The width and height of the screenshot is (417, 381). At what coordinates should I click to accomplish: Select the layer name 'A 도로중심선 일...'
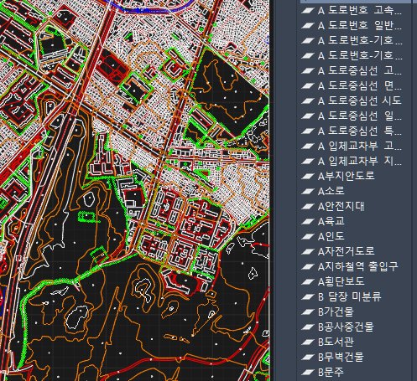[x=360, y=116]
